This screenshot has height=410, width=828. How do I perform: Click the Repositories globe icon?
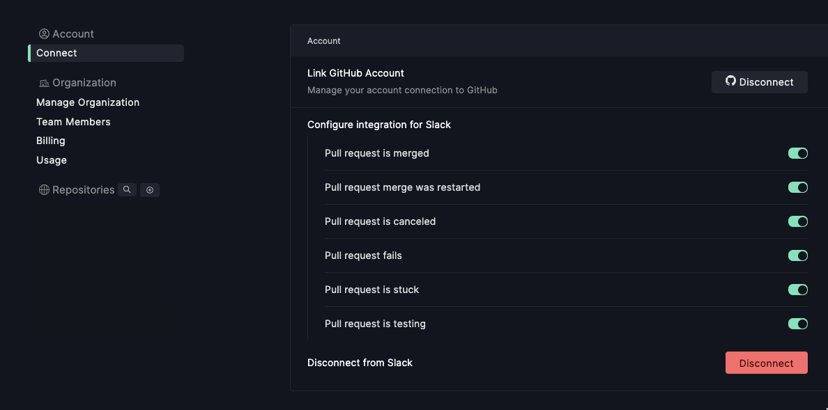tap(44, 190)
